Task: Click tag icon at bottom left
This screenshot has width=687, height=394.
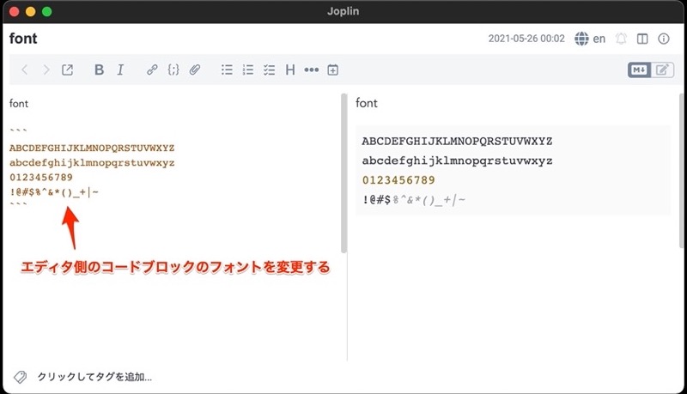Action: 20,377
